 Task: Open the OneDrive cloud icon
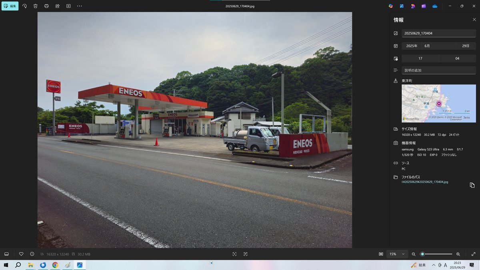435,6
